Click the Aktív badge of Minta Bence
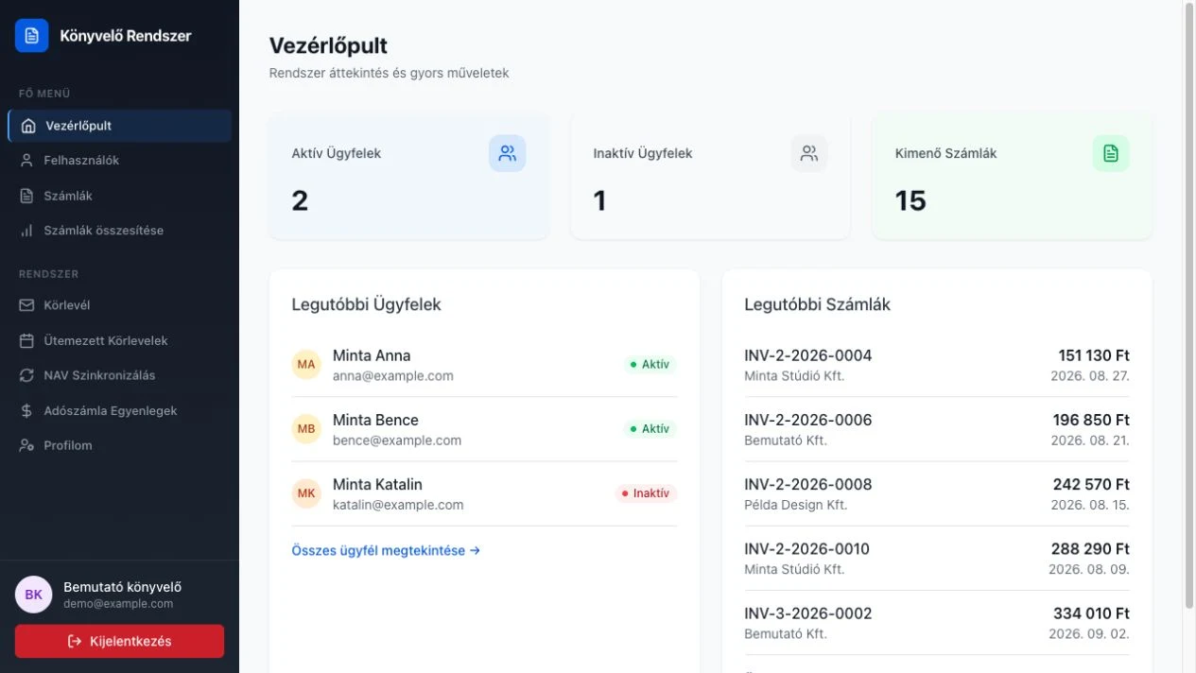Viewport: 1196px width, 673px height. click(650, 428)
